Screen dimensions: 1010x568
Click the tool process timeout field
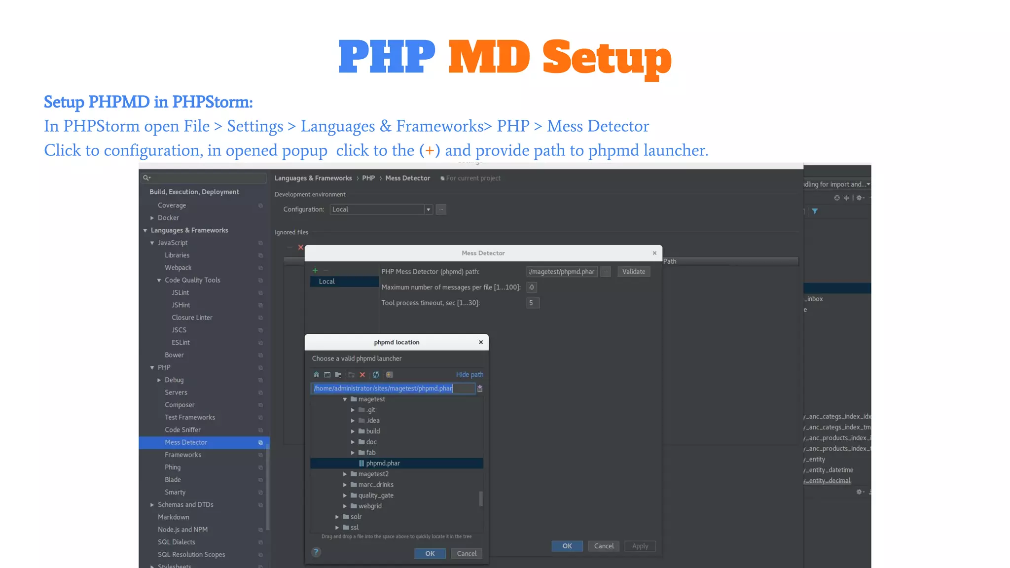click(533, 303)
